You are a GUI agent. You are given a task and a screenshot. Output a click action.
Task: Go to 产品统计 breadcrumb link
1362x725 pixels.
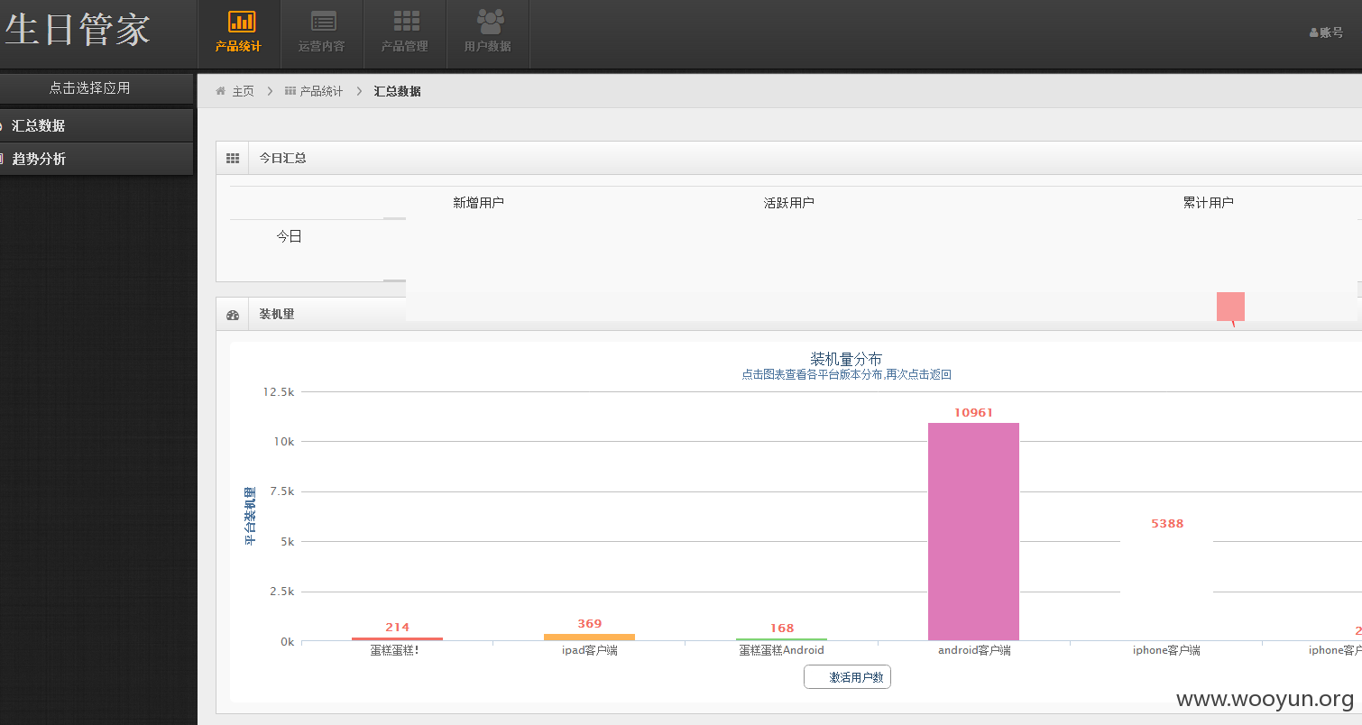(321, 92)
